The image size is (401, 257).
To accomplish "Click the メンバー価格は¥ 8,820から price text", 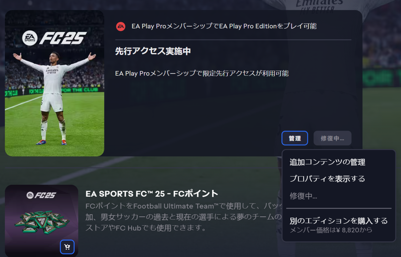I will [x=331, y=230].
